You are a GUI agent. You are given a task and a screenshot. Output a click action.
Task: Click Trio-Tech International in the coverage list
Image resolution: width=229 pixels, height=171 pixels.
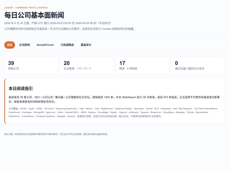click(x=206, y=109)
